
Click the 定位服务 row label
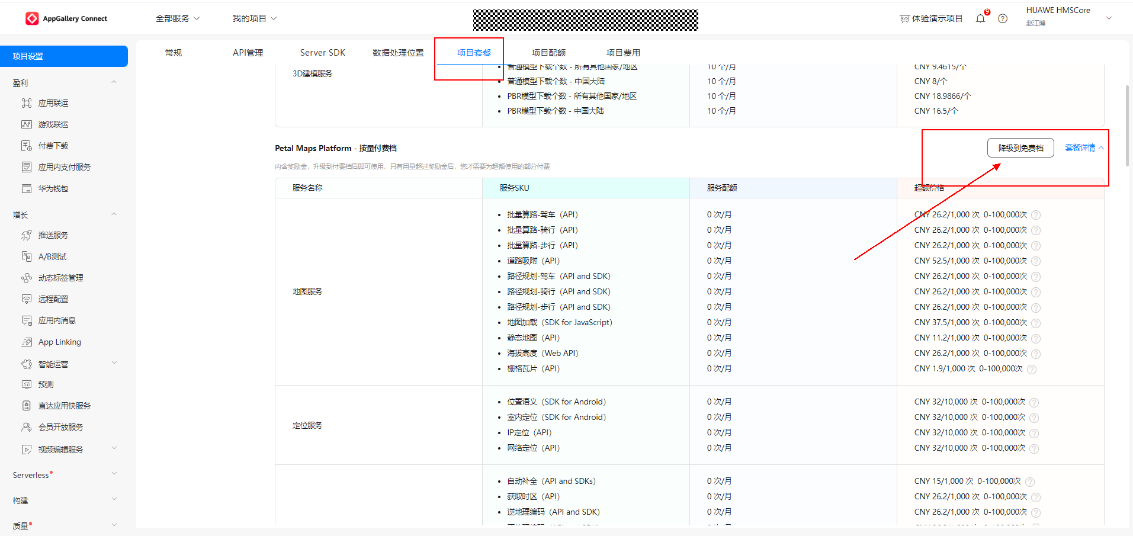pyautogui.click(x=307, y=425)
